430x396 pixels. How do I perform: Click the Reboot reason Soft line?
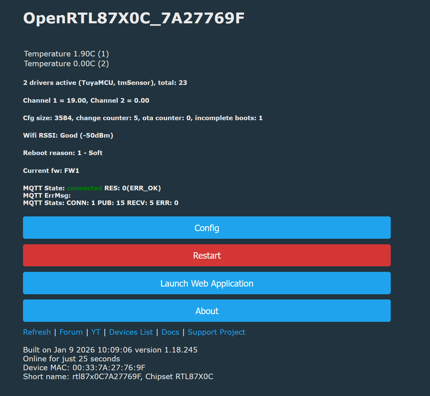[x=63, y=153]
